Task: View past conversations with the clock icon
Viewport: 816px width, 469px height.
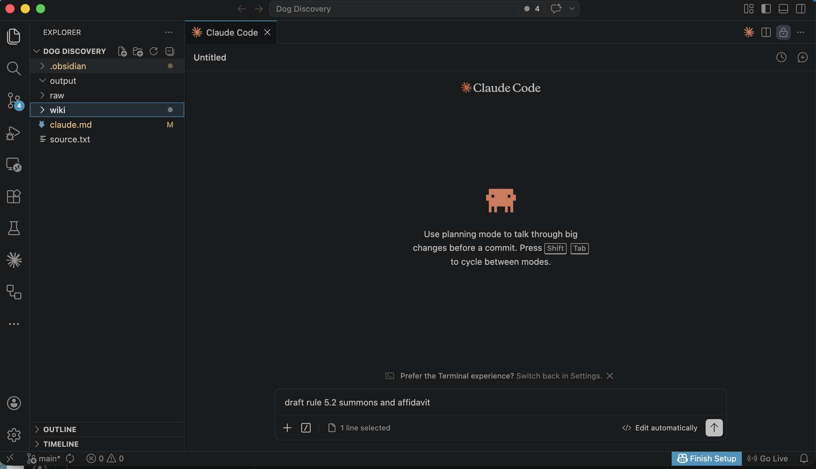Action: click(x=781, y=57)
